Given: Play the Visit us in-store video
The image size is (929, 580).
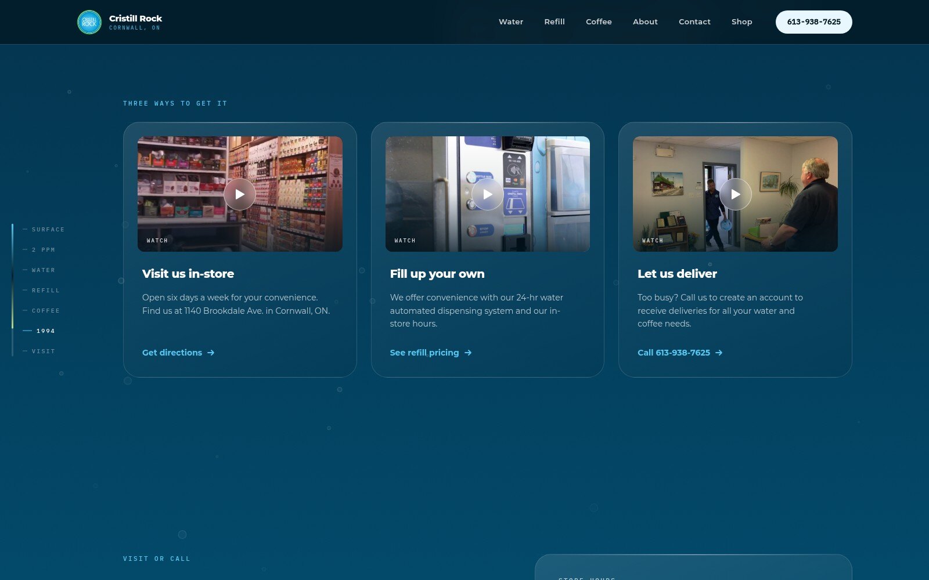Looking at the screenshot, I should (x=240, y=194).
